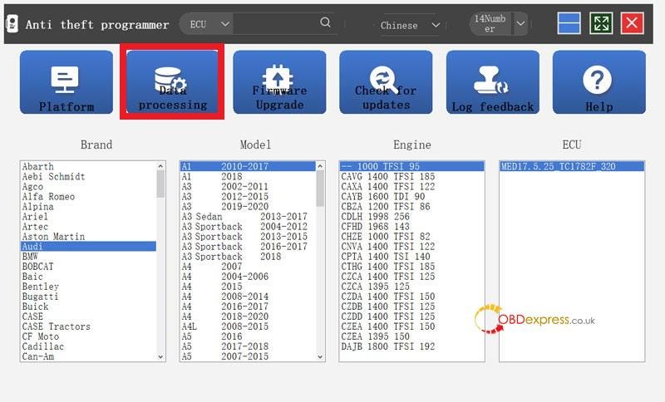This screenshot has width=665, height=402.
Task: Select Alpina brand
Action: pyautogui.click(x=88, y=206)
